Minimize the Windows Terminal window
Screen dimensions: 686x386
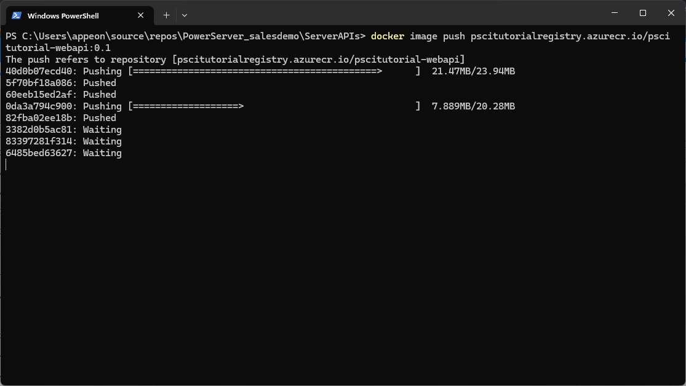pos(613,12)
